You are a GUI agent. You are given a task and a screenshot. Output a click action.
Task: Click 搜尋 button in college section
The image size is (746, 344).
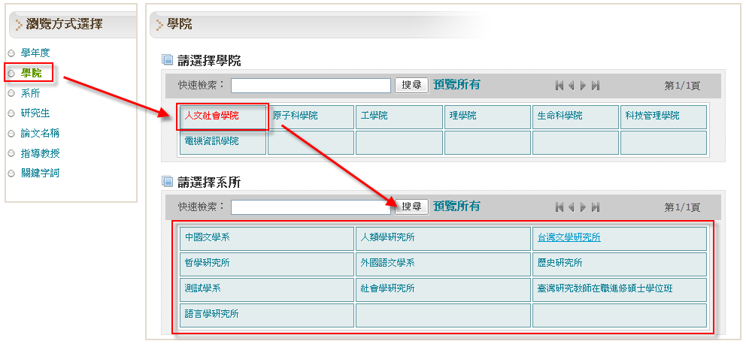[x=411, y=85]
